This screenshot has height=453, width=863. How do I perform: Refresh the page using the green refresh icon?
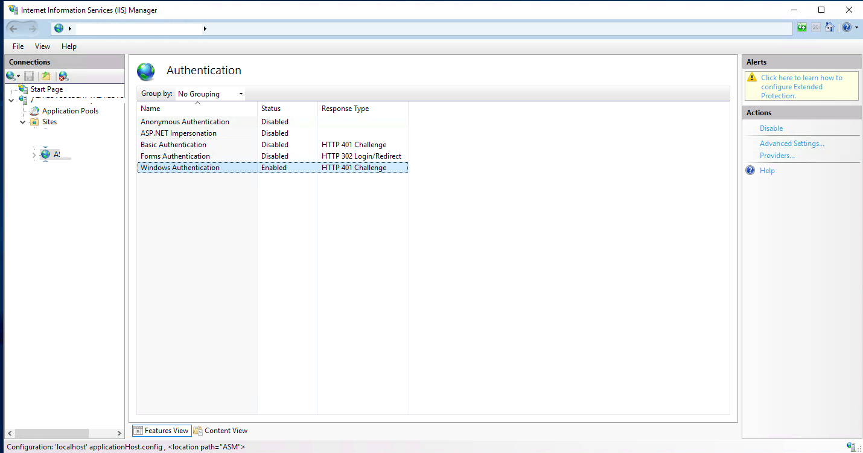pos(802,27)
